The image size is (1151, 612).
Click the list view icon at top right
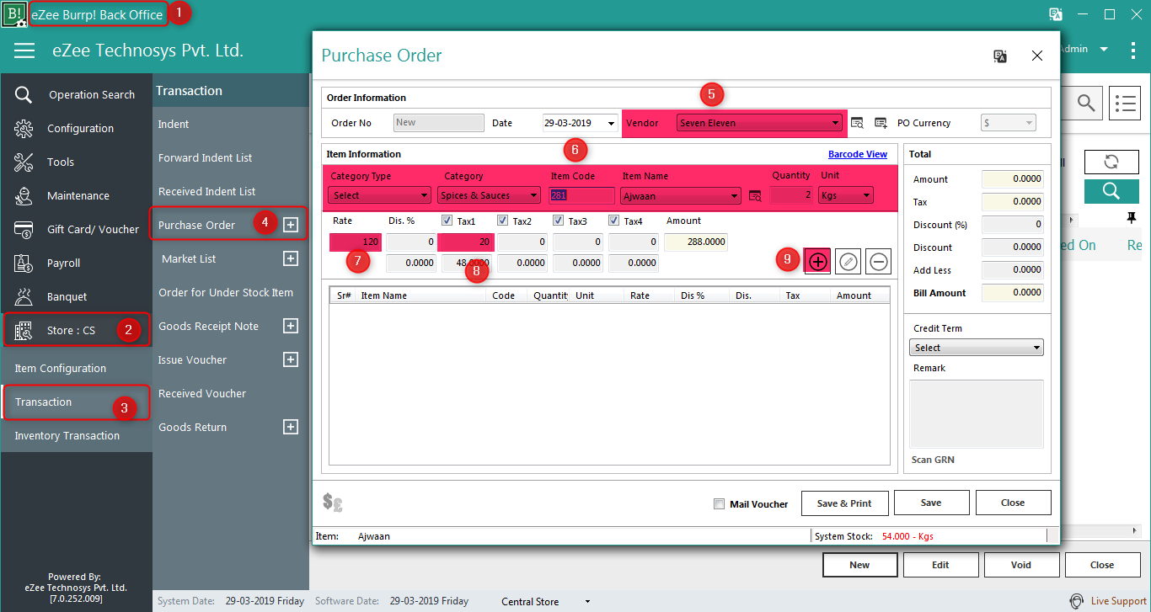pos(1125,103)
